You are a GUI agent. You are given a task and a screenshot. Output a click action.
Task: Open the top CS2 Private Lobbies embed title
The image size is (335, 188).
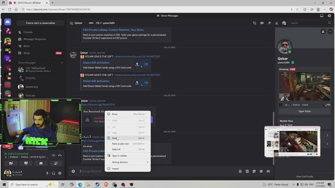pyautogui.click(x=113, y=30)
